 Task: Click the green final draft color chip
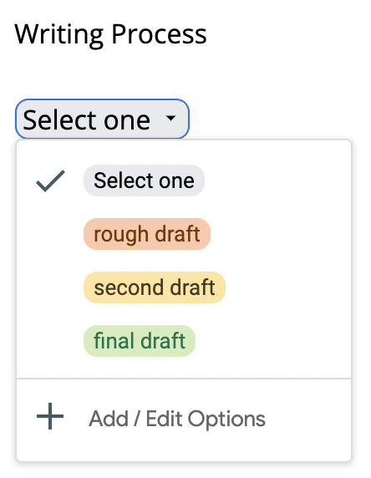140,341
